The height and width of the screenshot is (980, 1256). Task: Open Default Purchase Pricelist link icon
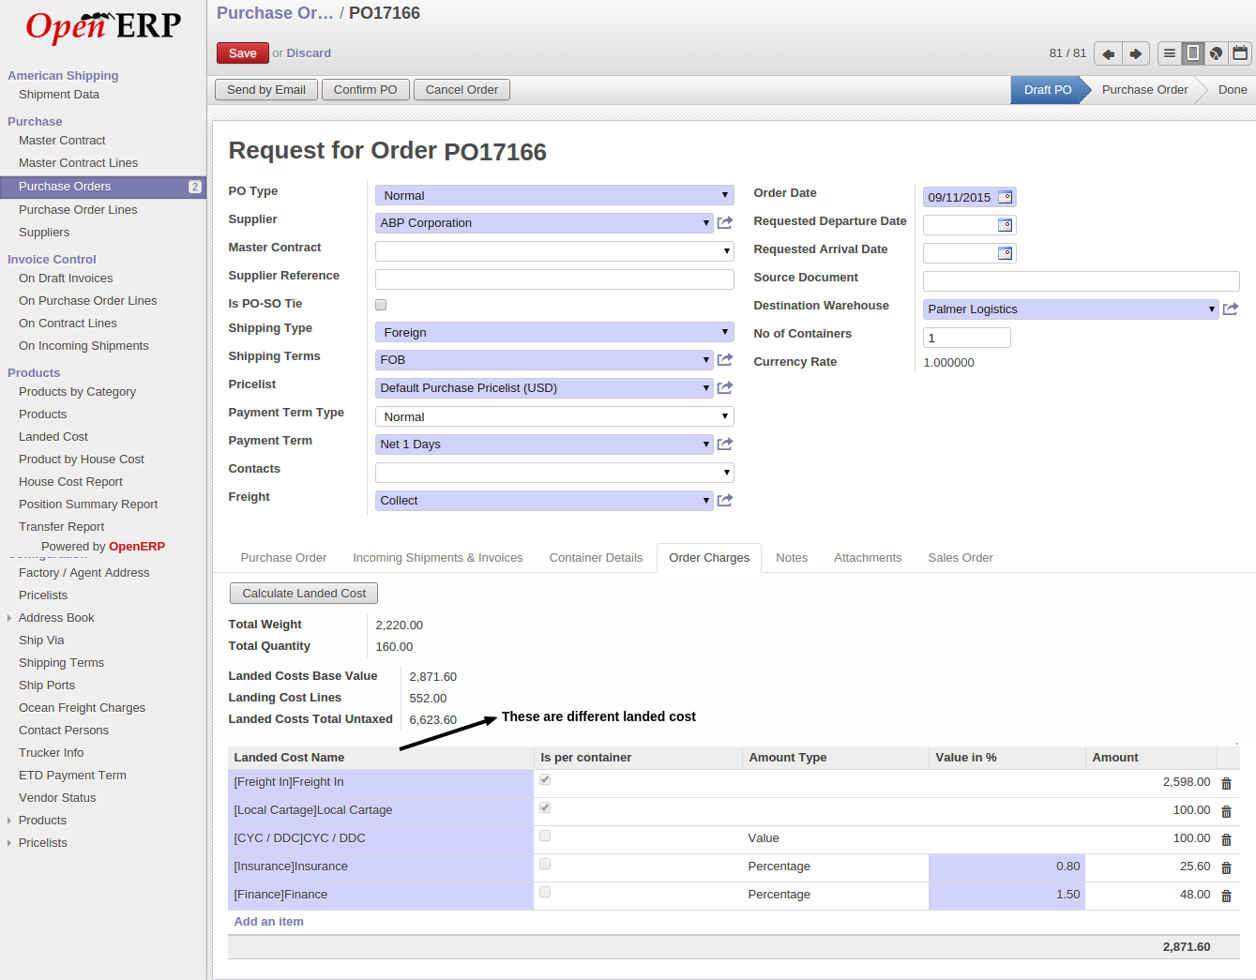[725, 388]
